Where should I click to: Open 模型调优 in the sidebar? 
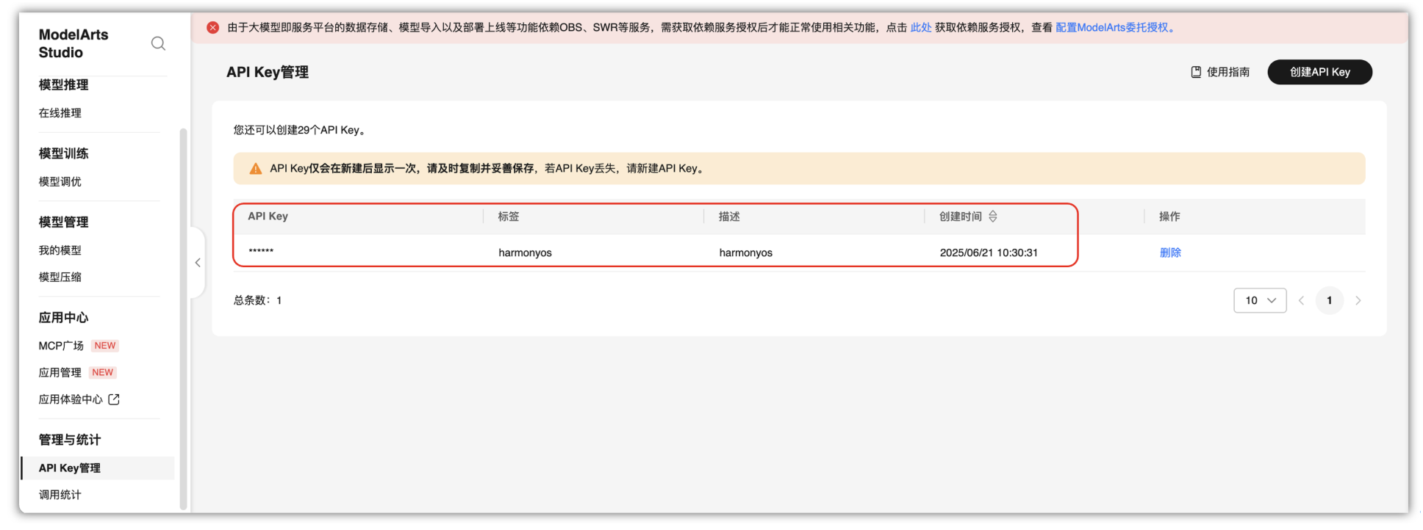(60, 181)
